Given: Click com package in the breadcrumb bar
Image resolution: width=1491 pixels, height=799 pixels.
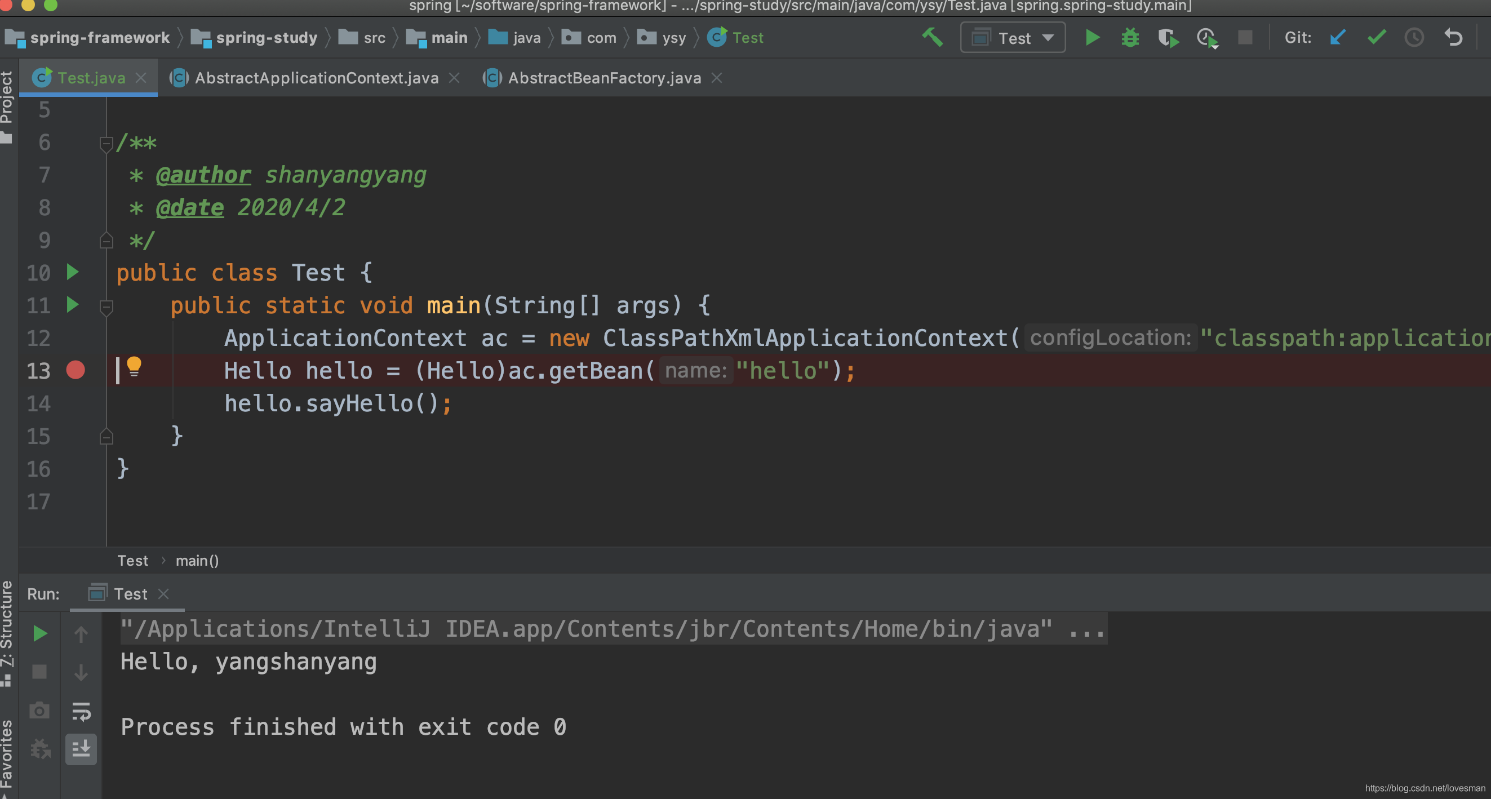Looking at the screenshot, I should click(x=589, y=38).
